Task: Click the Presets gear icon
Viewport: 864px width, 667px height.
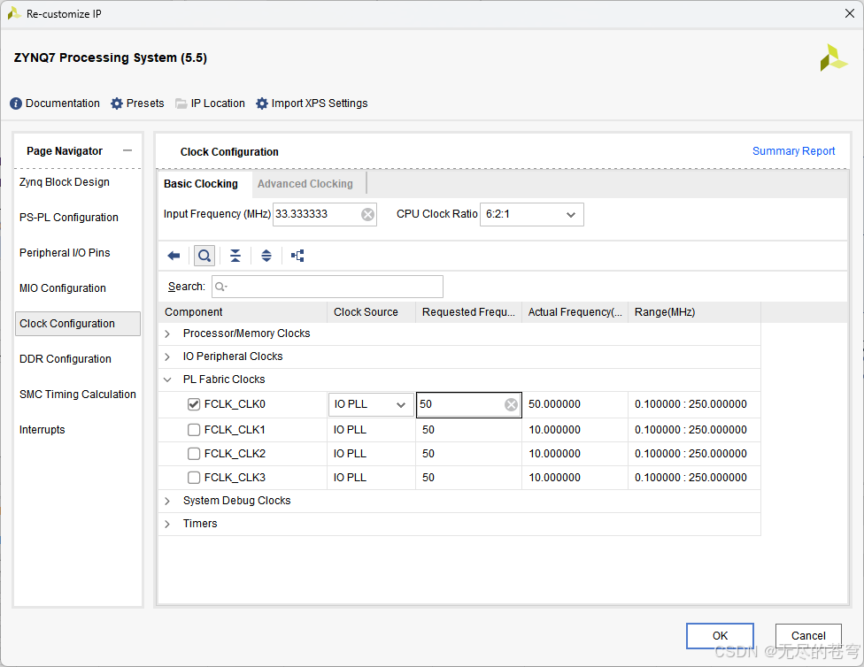Action: click(117, 103)
